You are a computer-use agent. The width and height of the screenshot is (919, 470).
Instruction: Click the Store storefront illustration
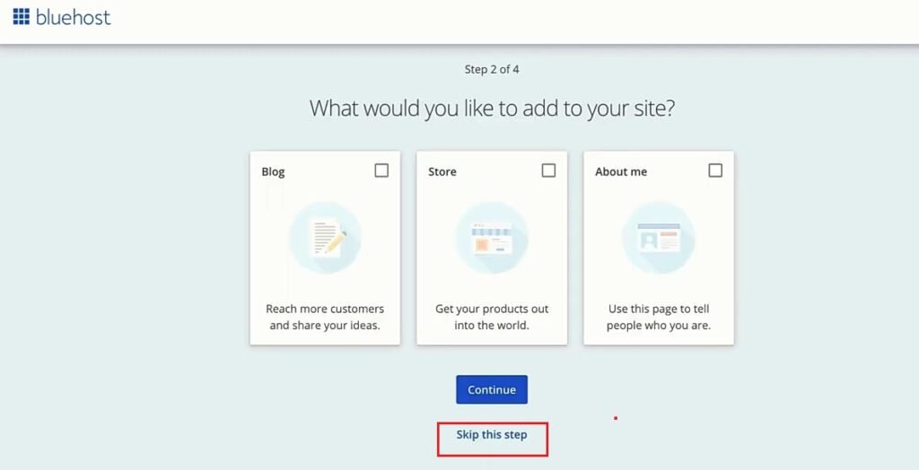(x=492, y=238)
